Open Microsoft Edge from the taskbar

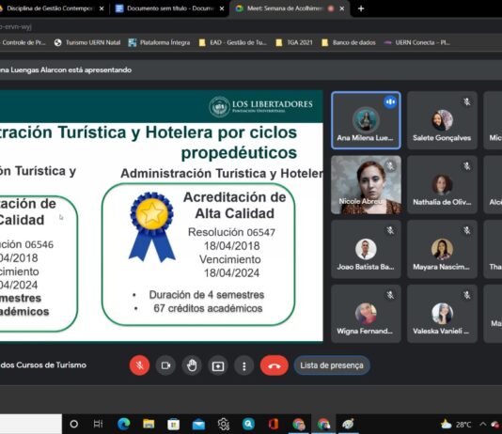[123, 424]
